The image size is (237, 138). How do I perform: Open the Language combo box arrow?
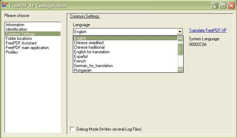(x=180, y=32)
